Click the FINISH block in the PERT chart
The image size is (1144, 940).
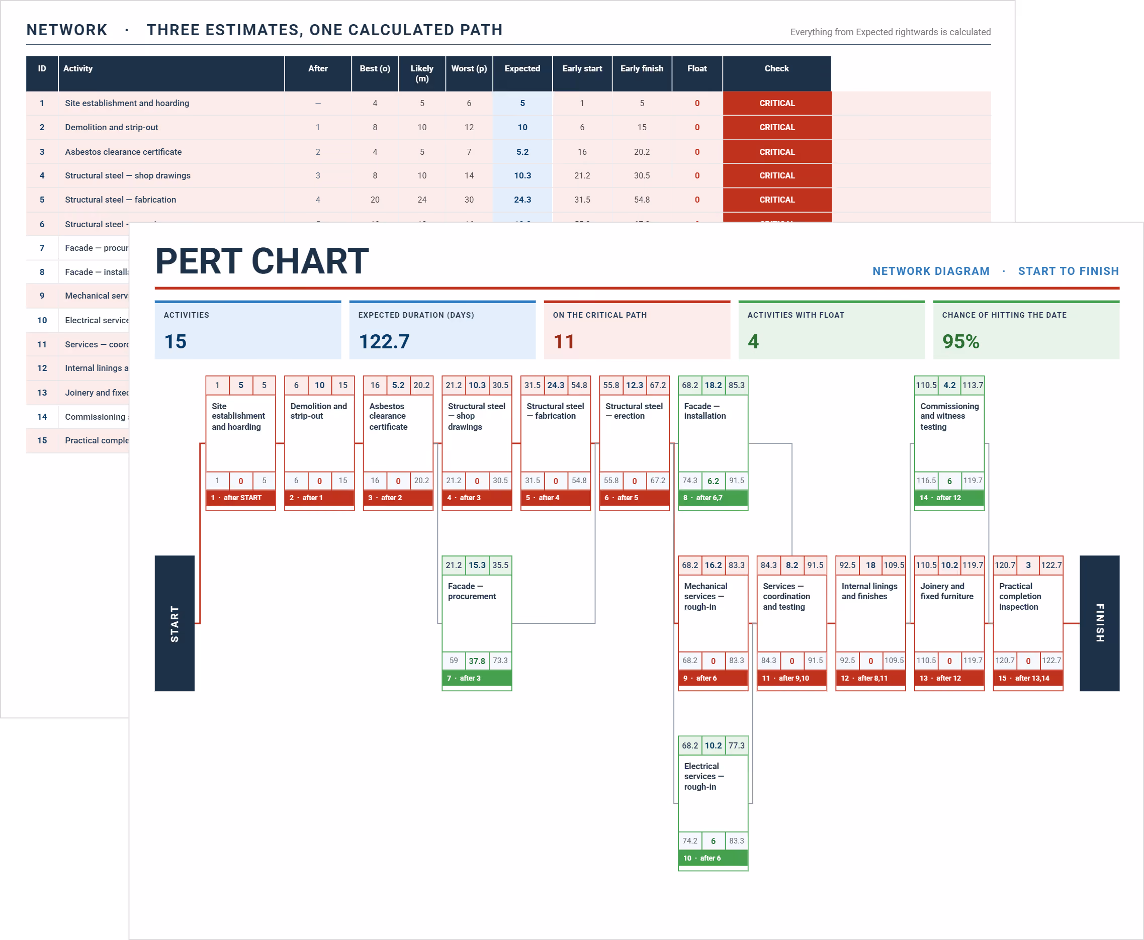pyautogui.click(x=1099, y=623)
